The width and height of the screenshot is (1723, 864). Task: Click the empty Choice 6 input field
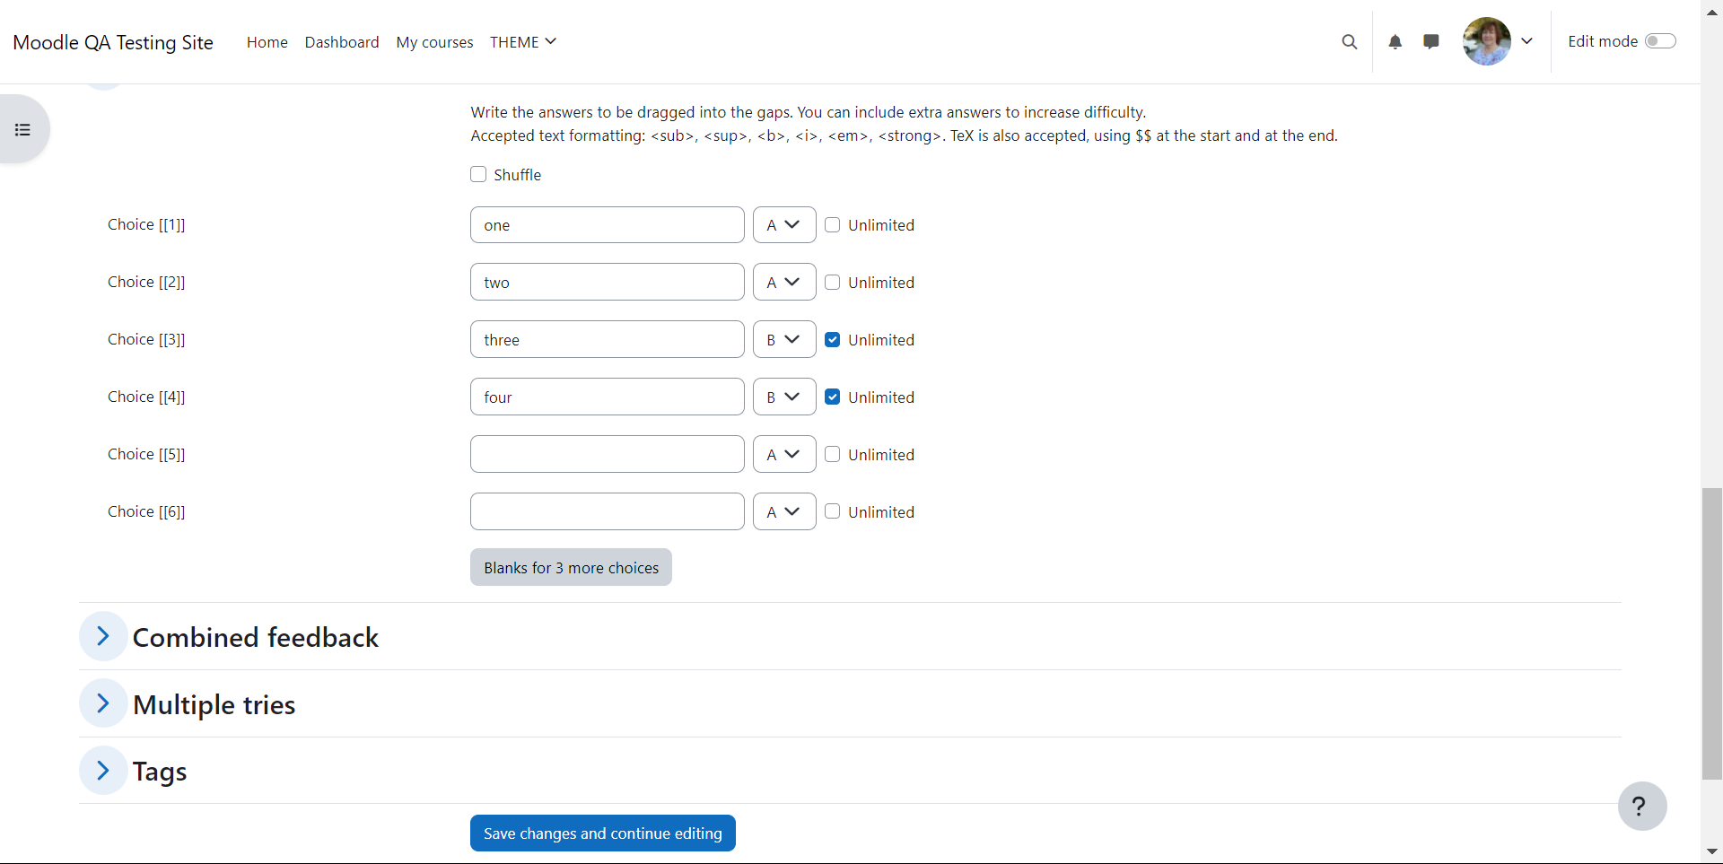click(x=608, y=511)
